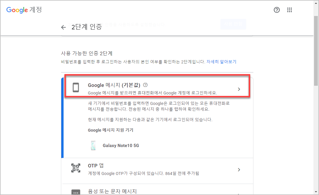This screenshot has width=319, height=195.
Task: Click the Google 메시지 지원 기기 label
Action: (x=111, y=130)
